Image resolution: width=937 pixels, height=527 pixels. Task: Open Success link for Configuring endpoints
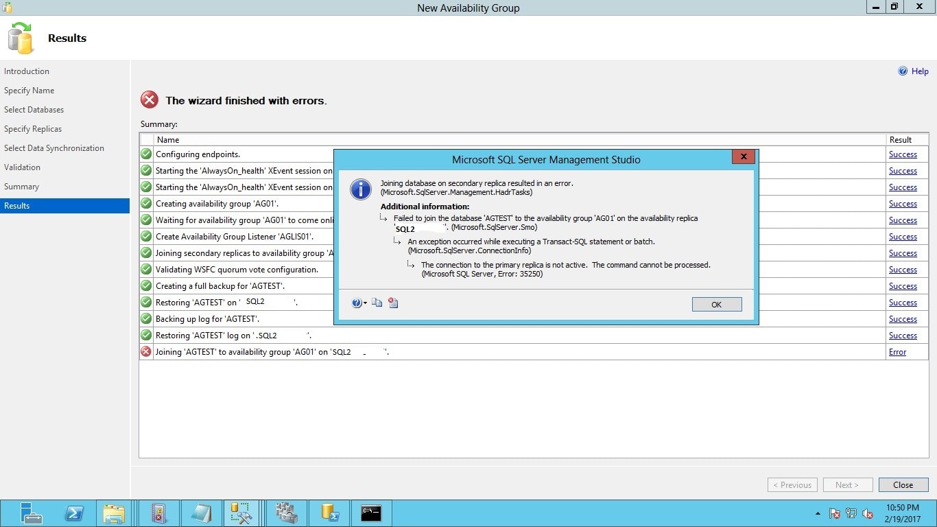[x=903, y=154]
